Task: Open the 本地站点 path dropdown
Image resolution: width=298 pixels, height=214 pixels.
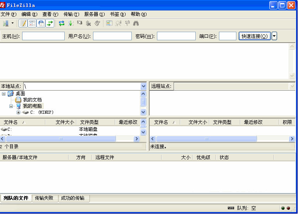Action: pyautogui.click(x=143, y=86)
